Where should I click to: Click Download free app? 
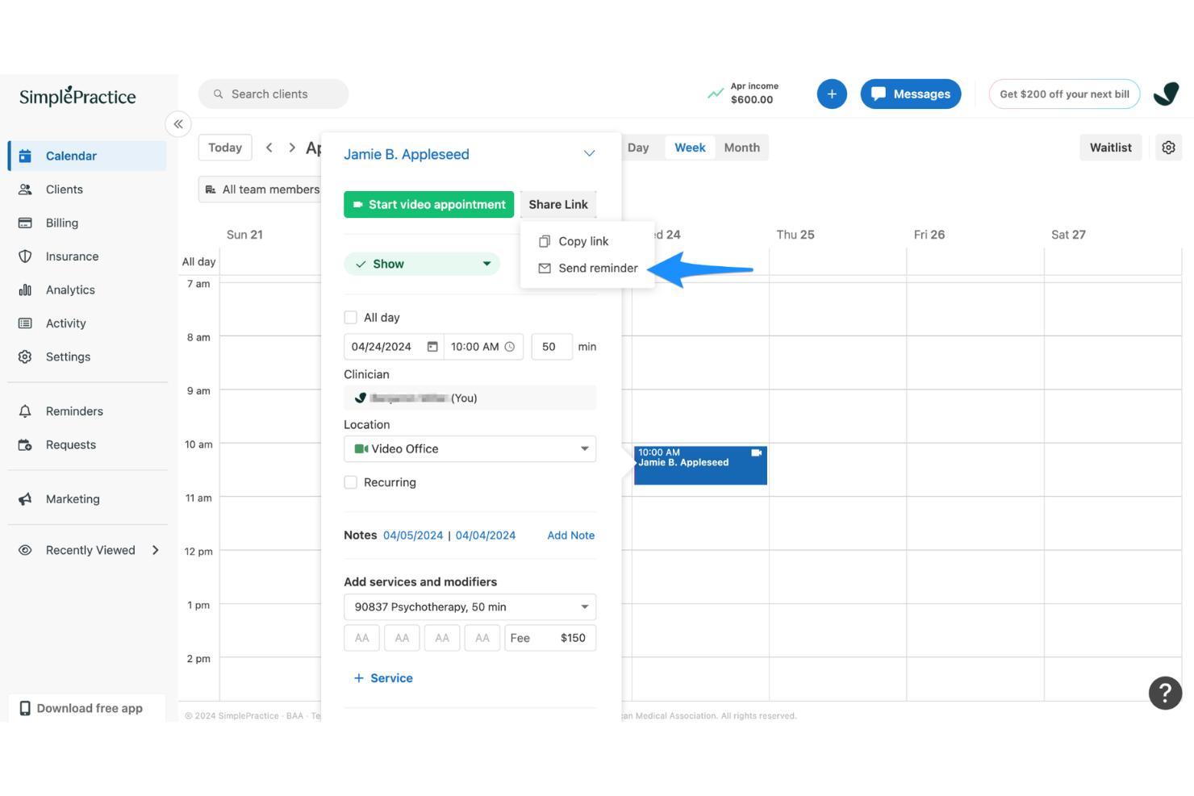[87, 708]
